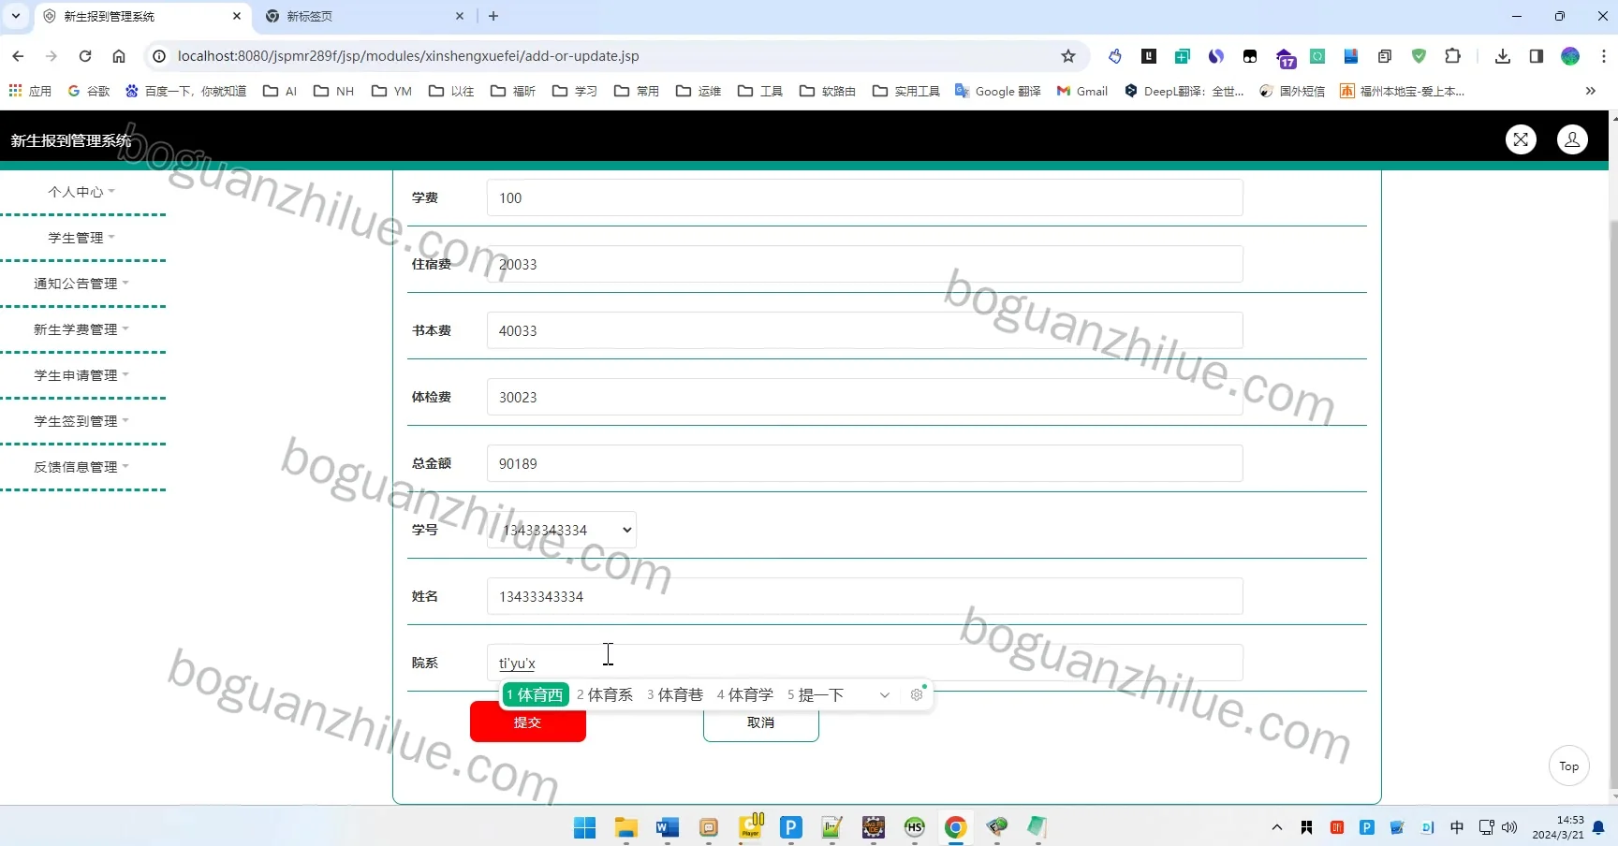
Task: Expand IME candidate list arrow
Action: (884, 694)
